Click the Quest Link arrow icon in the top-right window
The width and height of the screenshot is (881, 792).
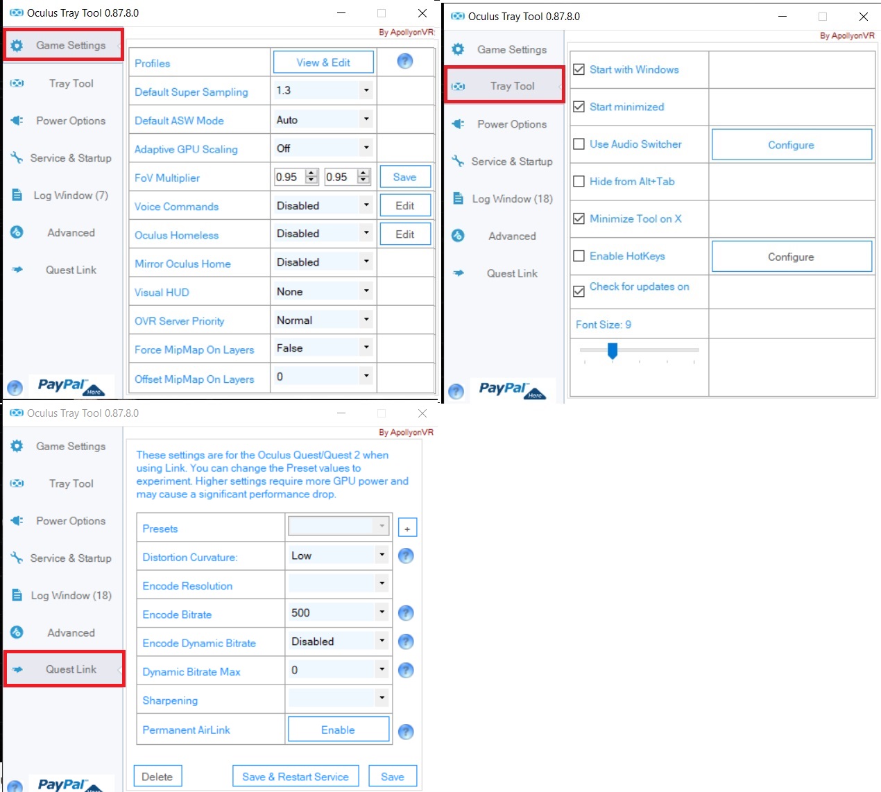point(458,273)
